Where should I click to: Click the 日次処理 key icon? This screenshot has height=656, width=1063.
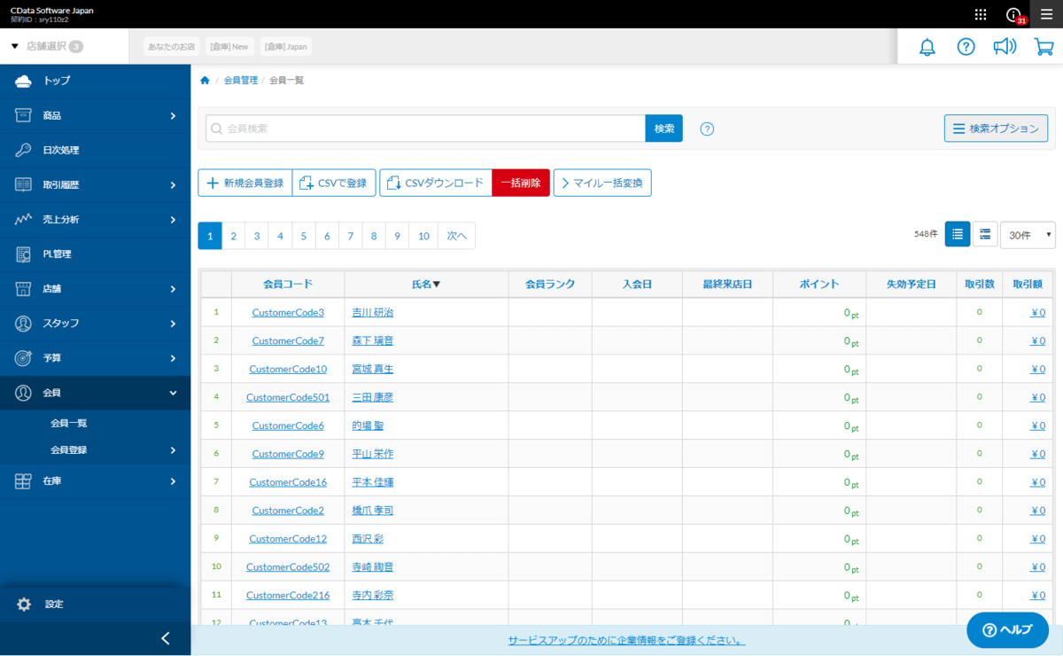pos(24,150)
